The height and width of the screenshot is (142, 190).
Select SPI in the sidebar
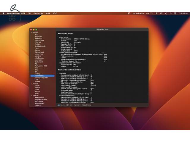pyautogui.click(x=36, y=72)
